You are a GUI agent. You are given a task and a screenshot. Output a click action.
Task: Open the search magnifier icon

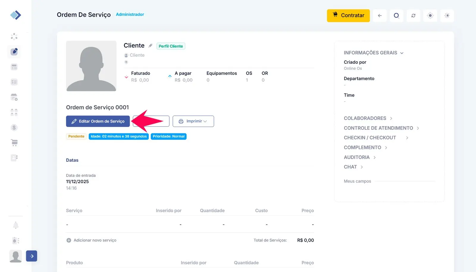(x=396, y=15)
